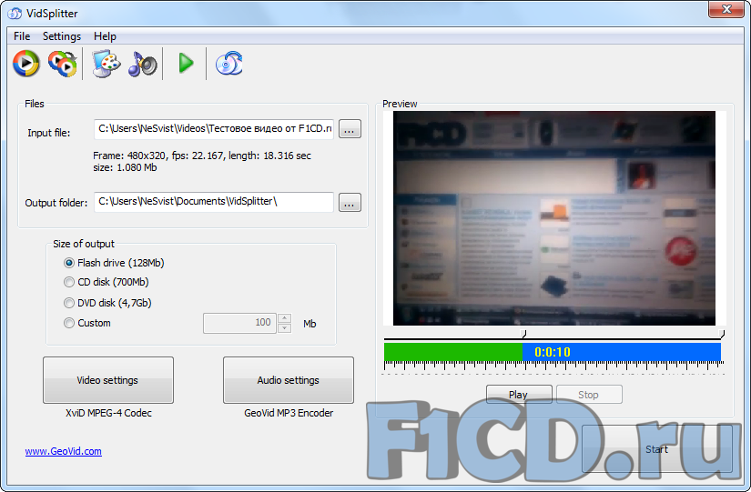The image size is (751, 492).
Task: Click Play under the preview
Action: pyautogui.click(x=519, y=395)
